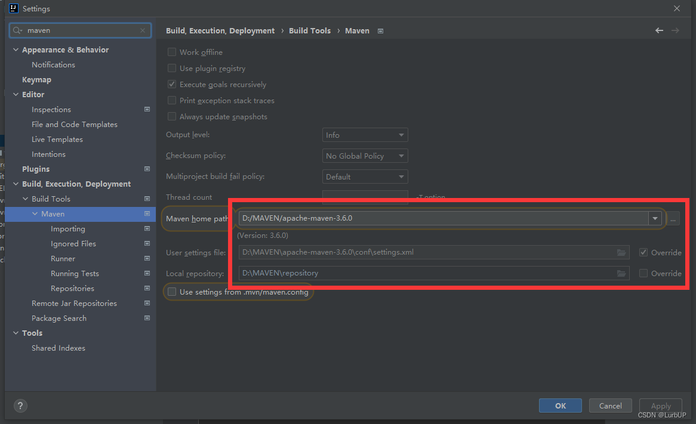Collapse the Tools section
Image resolution: width=696 pixels, height=424 pixels.
click(16, 333)
